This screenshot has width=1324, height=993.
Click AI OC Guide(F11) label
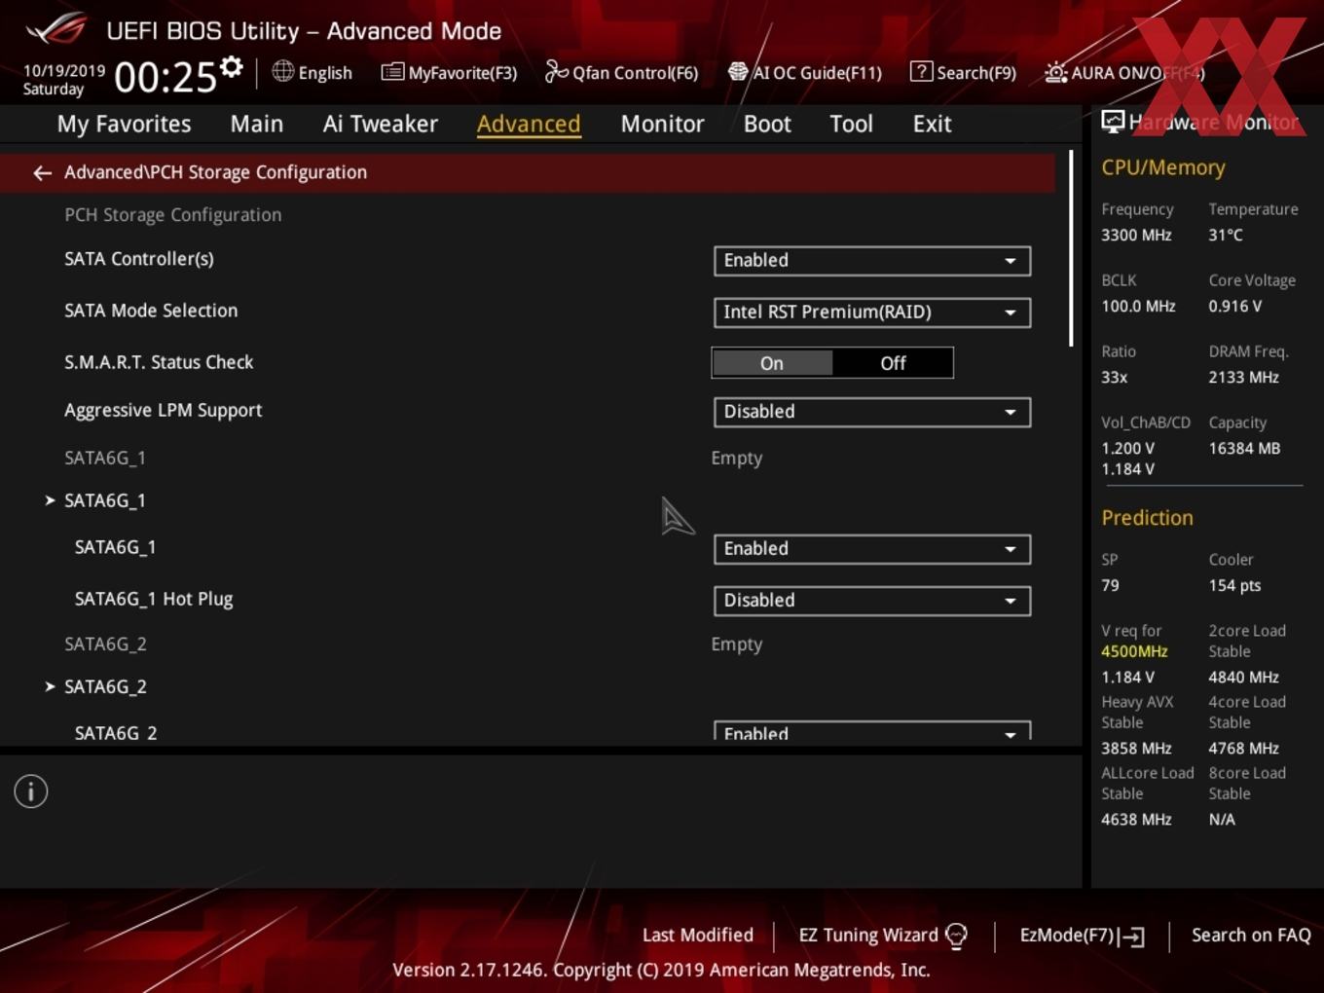point(818,72)
